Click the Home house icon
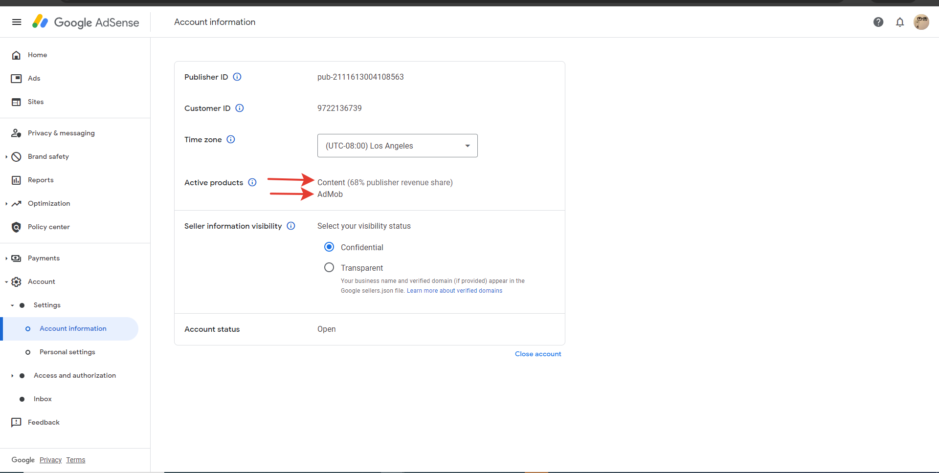 pyautogui.click(x=16, y=55)
